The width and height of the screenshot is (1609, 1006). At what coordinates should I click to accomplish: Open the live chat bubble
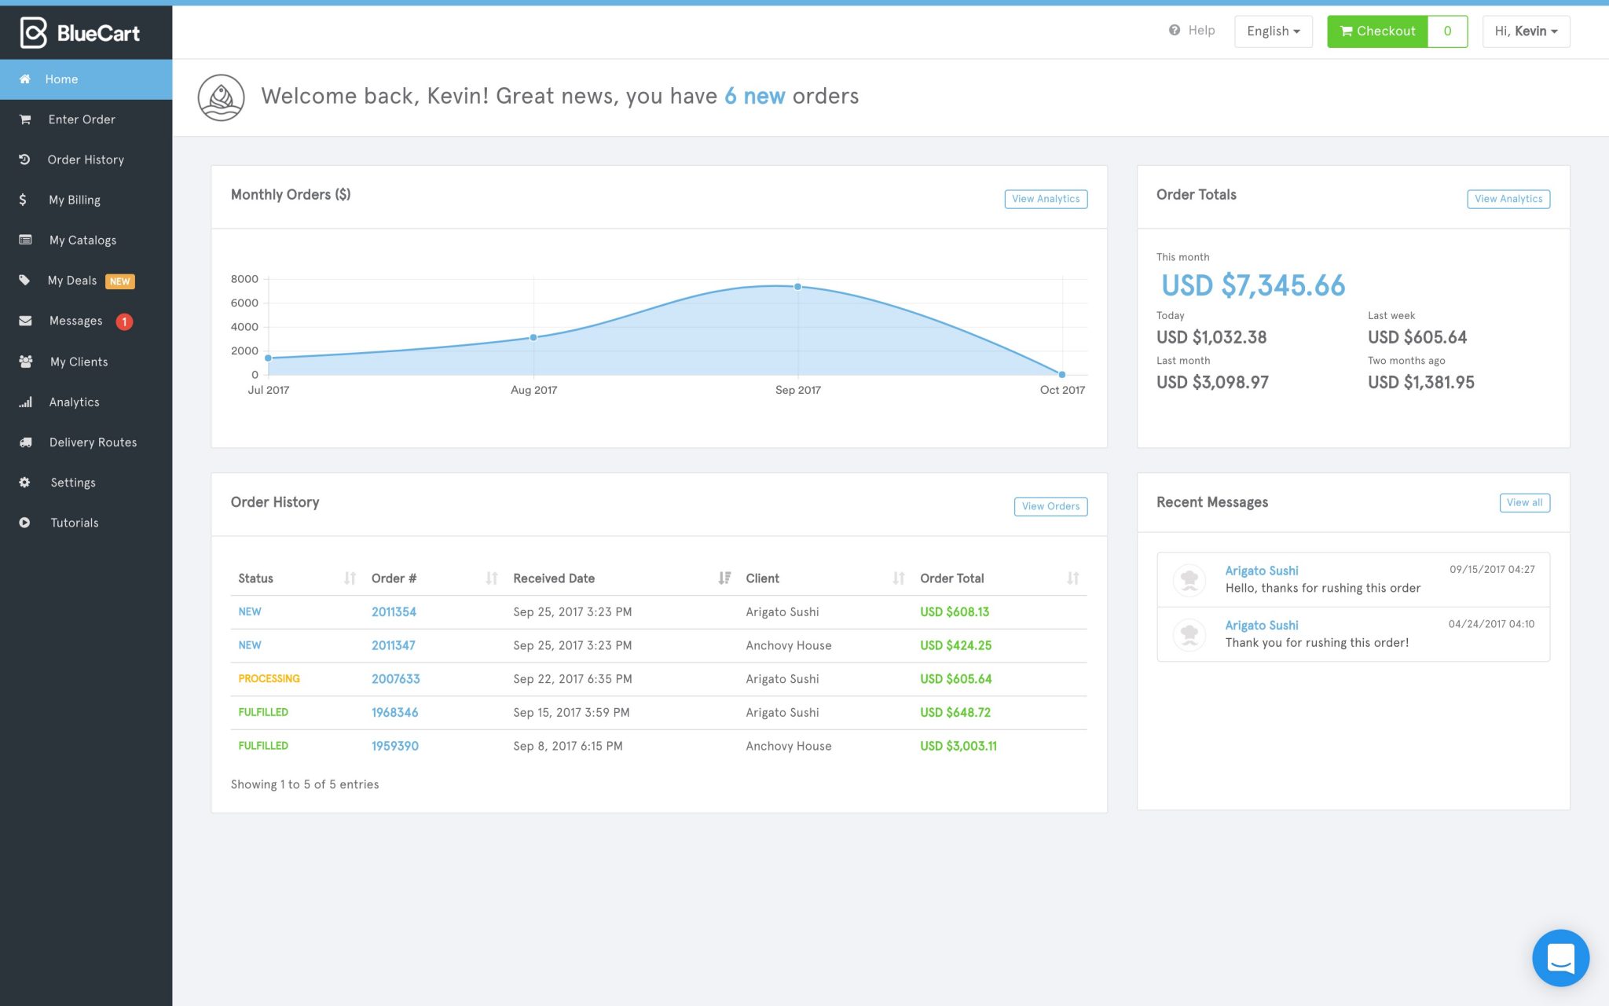(x=1560, y=958)
